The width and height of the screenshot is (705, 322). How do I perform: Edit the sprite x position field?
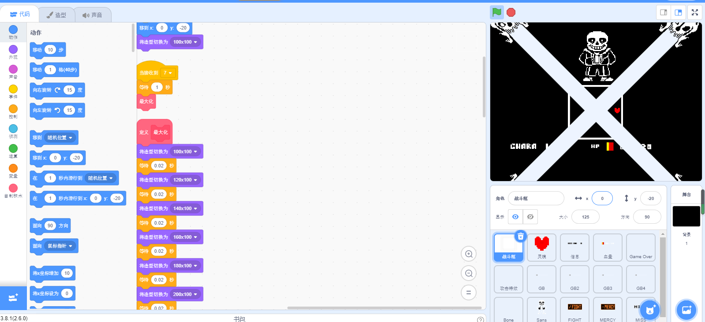click(602, 198)
